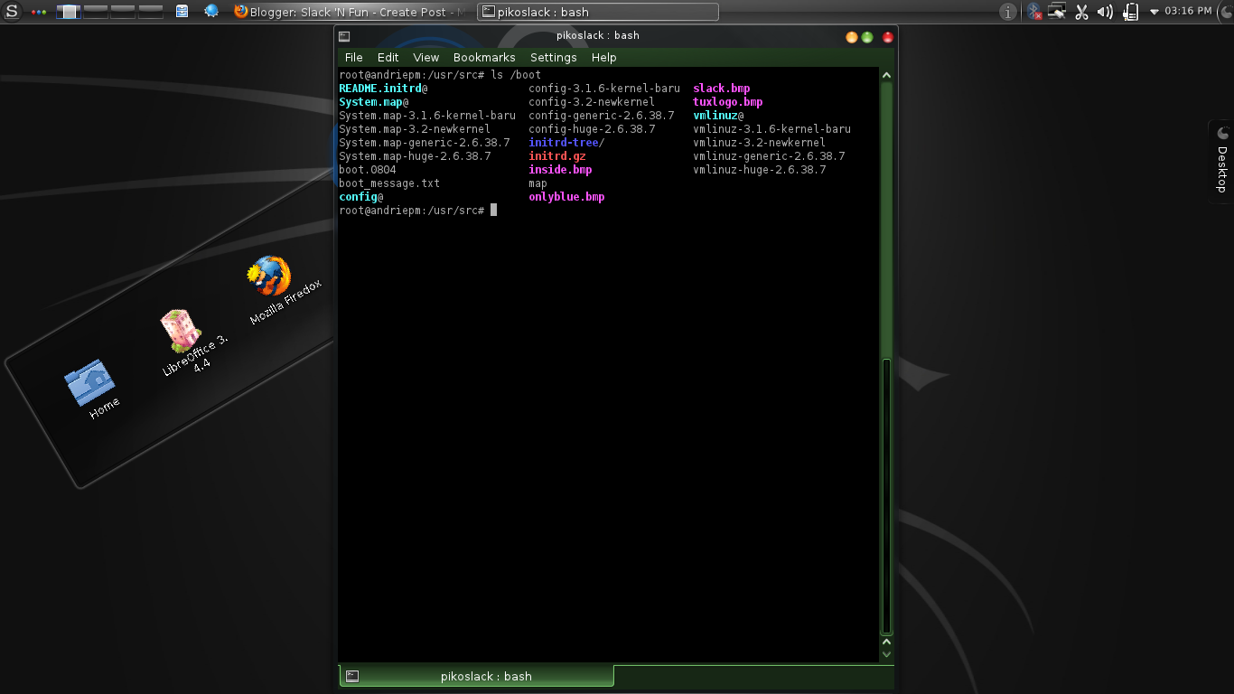Click the pikoslack bash taskbar entry
1234x694 pixels.
tap(598, 12)
